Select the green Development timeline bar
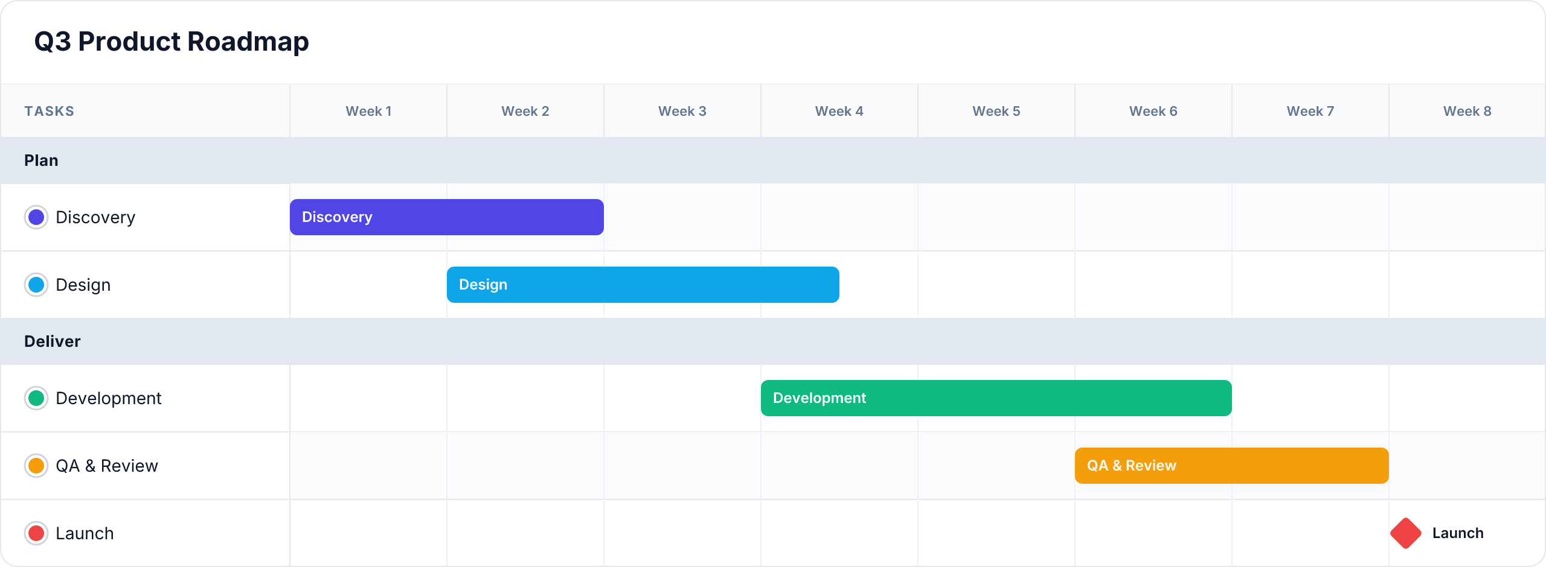Image resolution: width=1546 pixels, height=567 pixels. pos(996,398)
